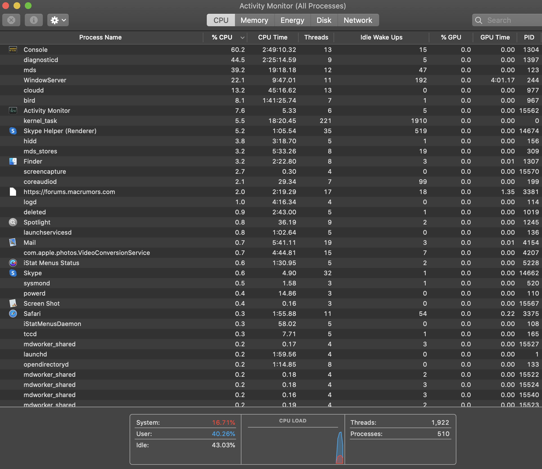Select the sysmond process
This screenshot has height=469, width=542.
coord(271,283)
